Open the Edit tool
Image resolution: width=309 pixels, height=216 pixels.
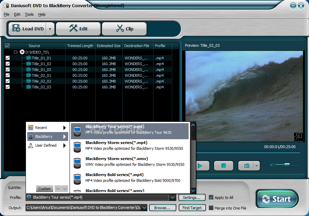coord(78,29)
